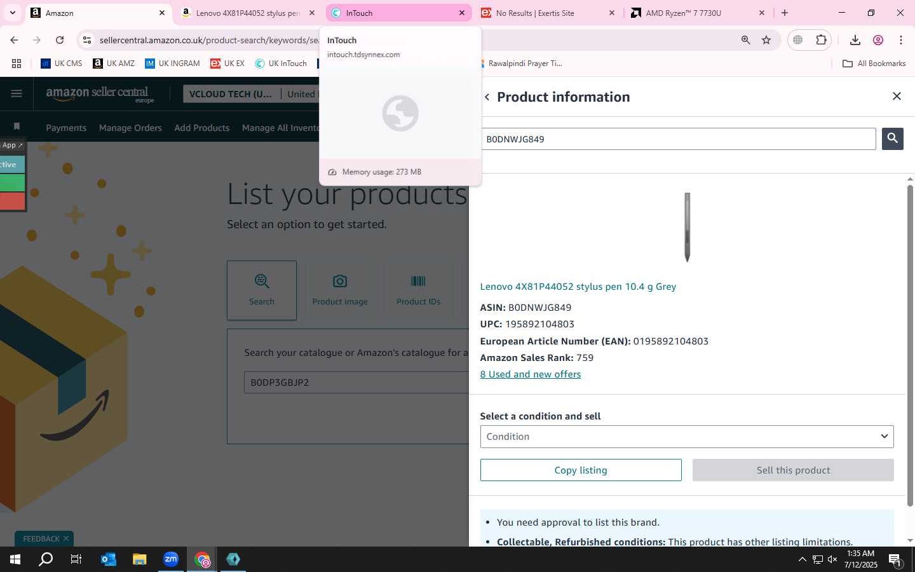Click the bookmark flag icon in nav bar

pyautogui.click(x=17, y=126)
